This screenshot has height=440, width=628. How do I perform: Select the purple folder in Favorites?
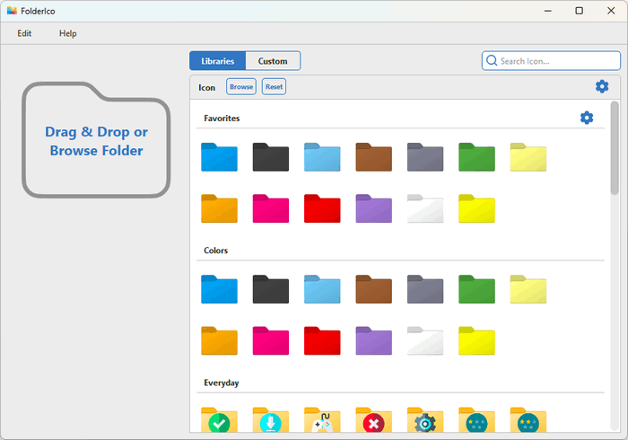pos(374,208)
